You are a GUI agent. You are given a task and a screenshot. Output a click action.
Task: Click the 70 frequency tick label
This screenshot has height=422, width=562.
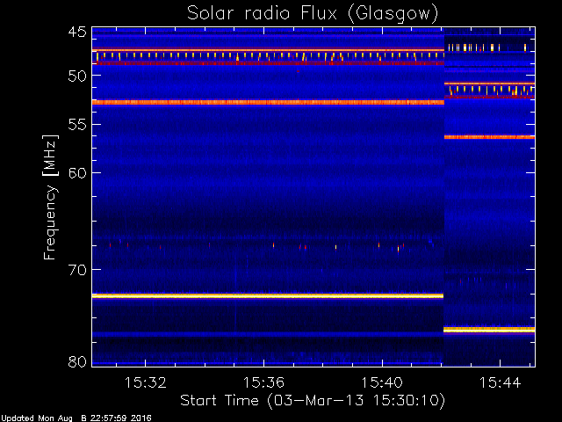(x=77, y=270)
